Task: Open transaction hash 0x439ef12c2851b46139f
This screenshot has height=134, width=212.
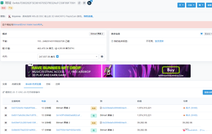Action: point(24,122)
